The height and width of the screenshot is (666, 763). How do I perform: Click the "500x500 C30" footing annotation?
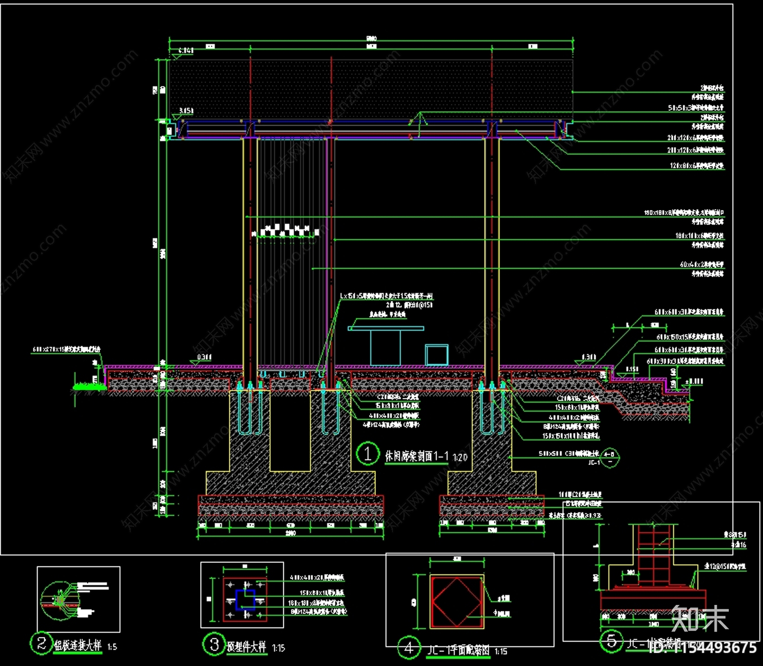tap(569, 453)
